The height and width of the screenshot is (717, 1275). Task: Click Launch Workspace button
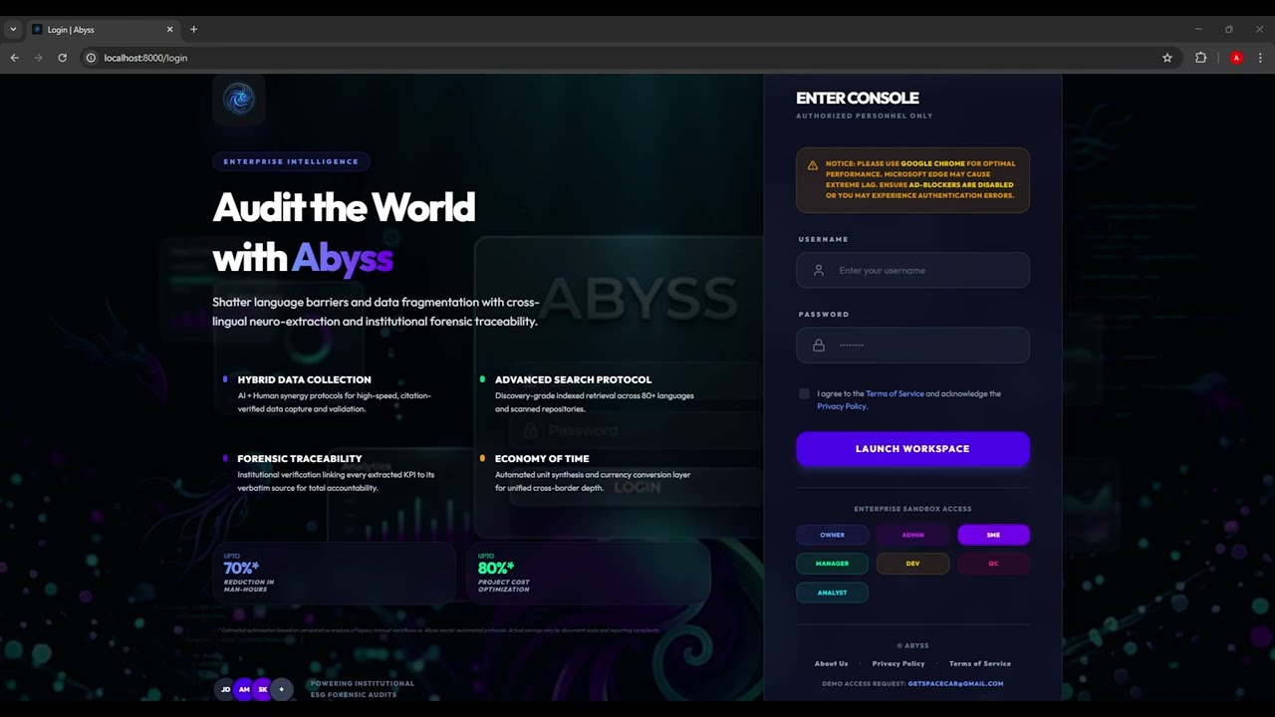pyautogui.click(x=912, y=449)
